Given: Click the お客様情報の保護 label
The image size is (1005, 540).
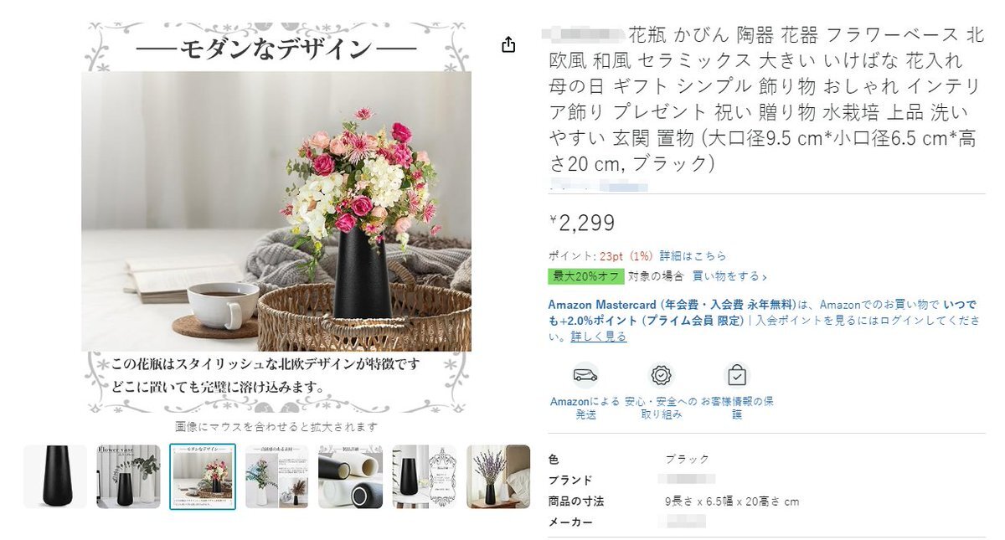Looking at the screenshot, I should [x=737, y=408].
